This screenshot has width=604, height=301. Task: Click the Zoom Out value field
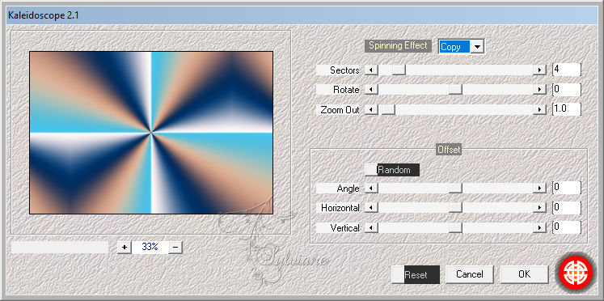click(x=566, y=109)
